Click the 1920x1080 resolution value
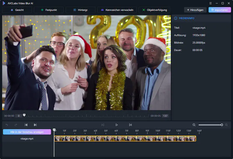Viewport: 233px width, 159px height. coord(199,35)
